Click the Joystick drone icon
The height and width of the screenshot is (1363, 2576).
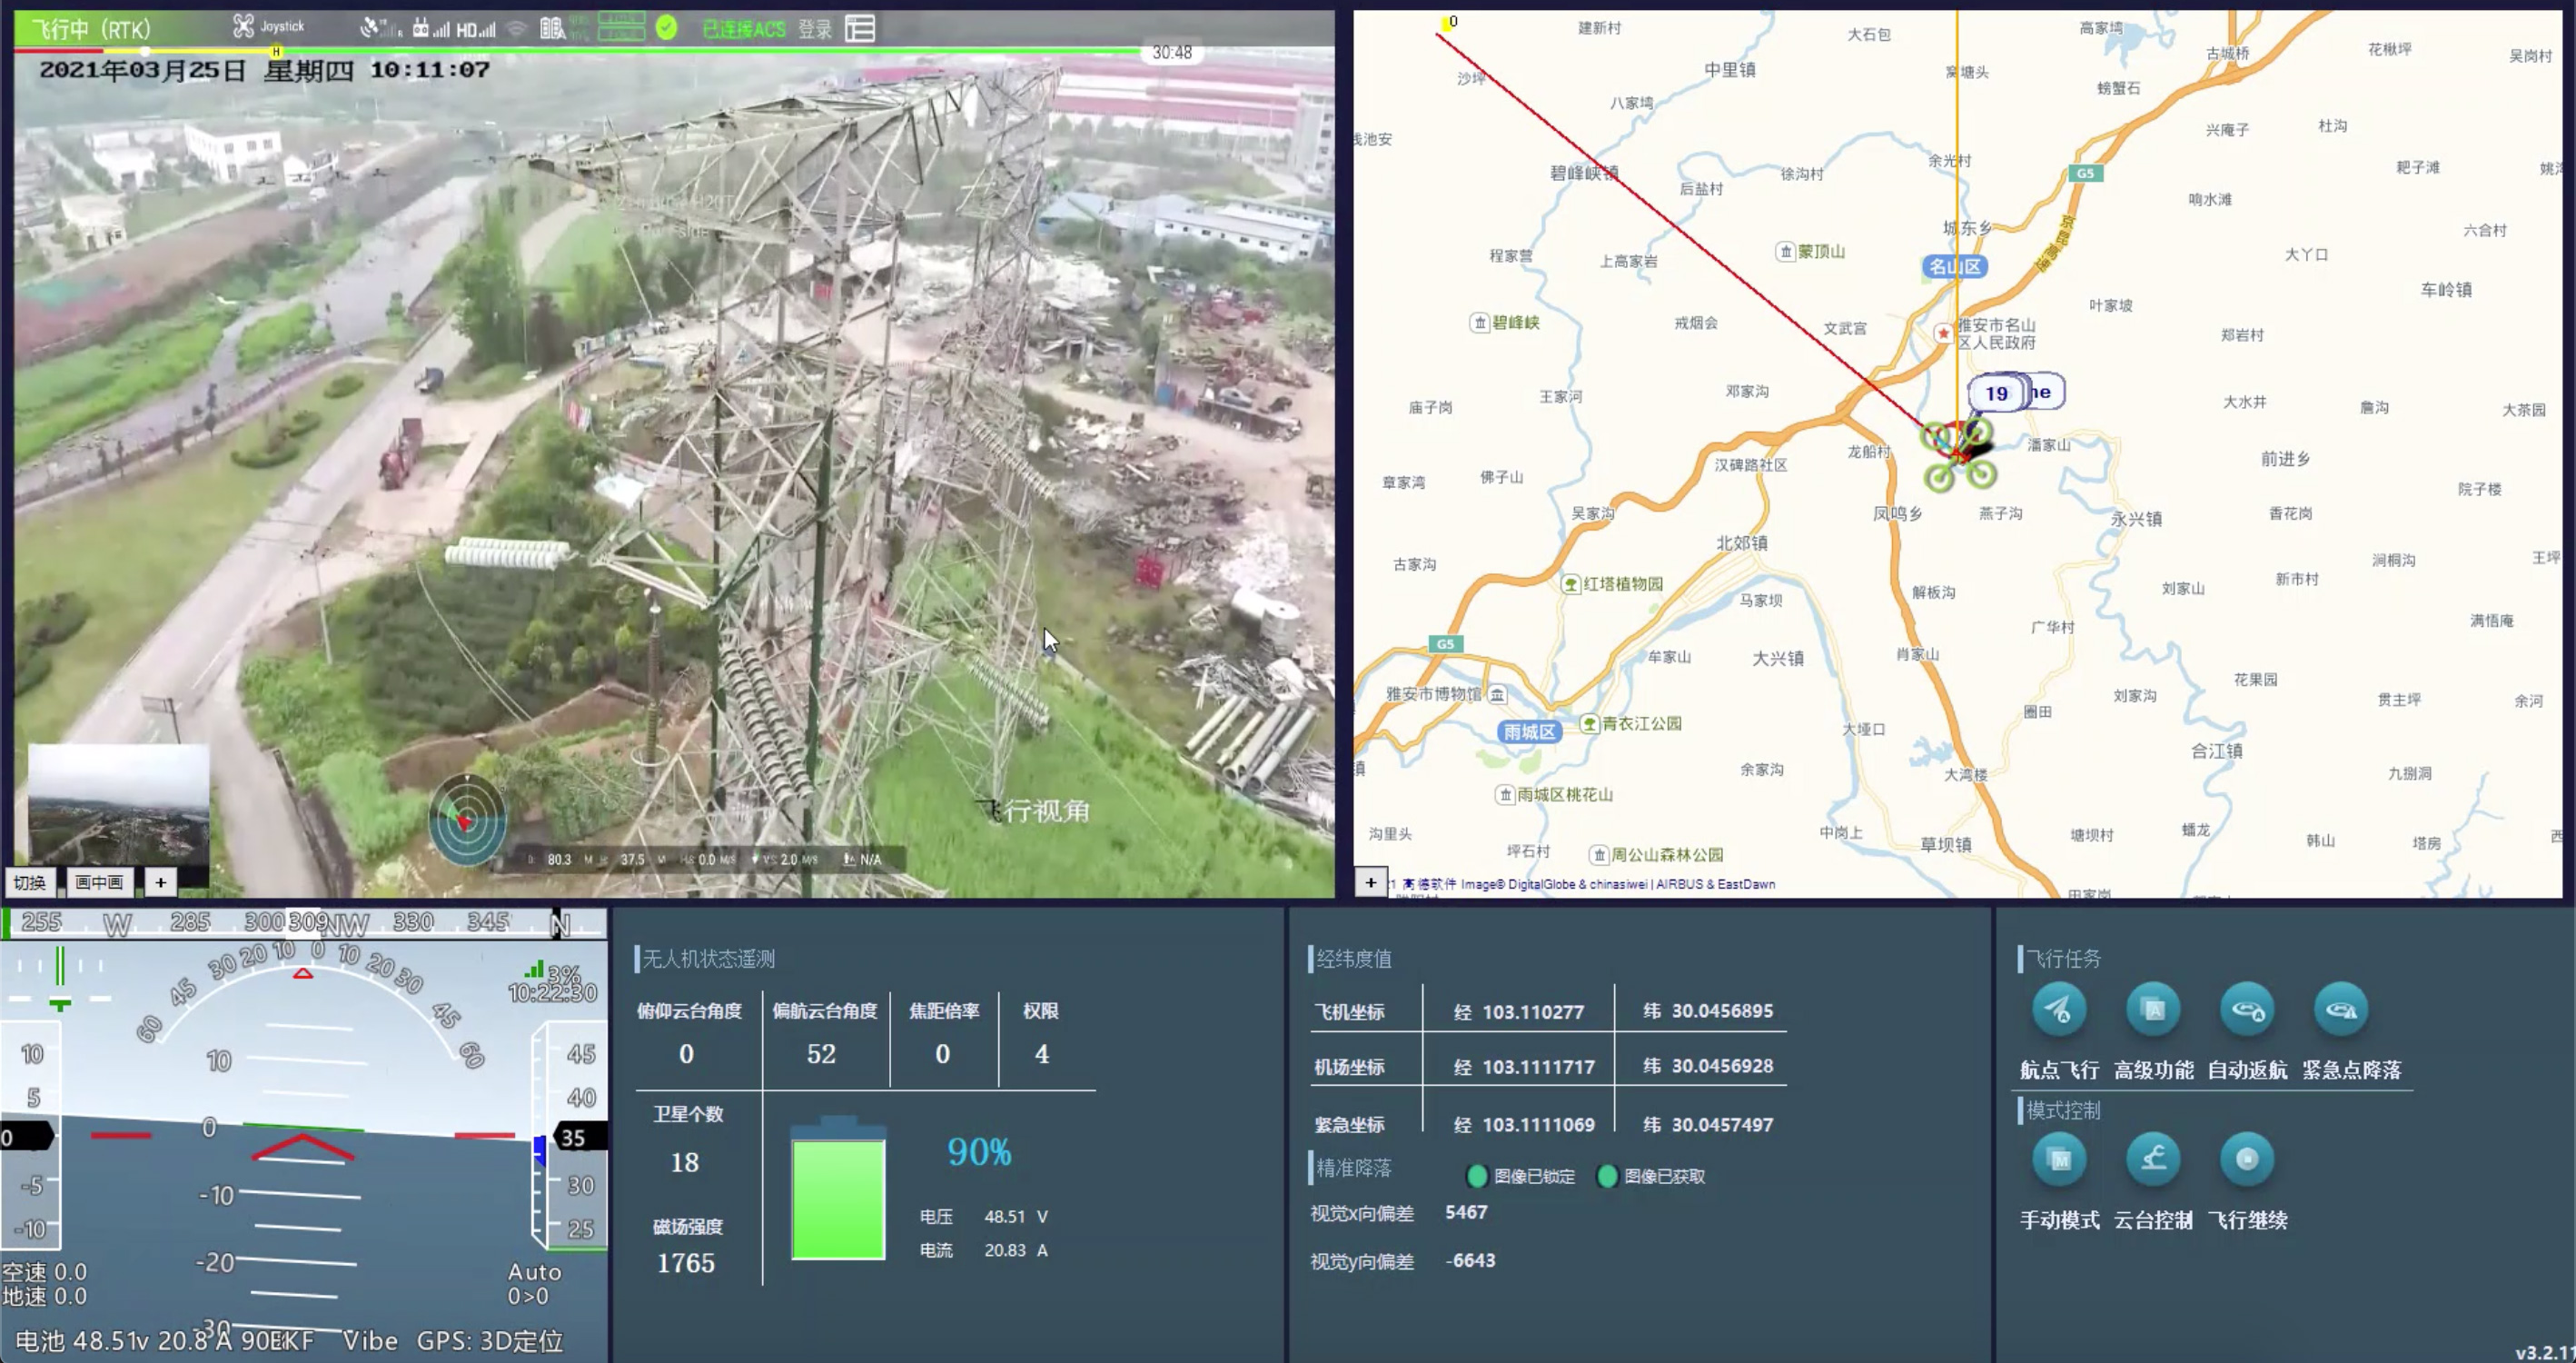243,26
